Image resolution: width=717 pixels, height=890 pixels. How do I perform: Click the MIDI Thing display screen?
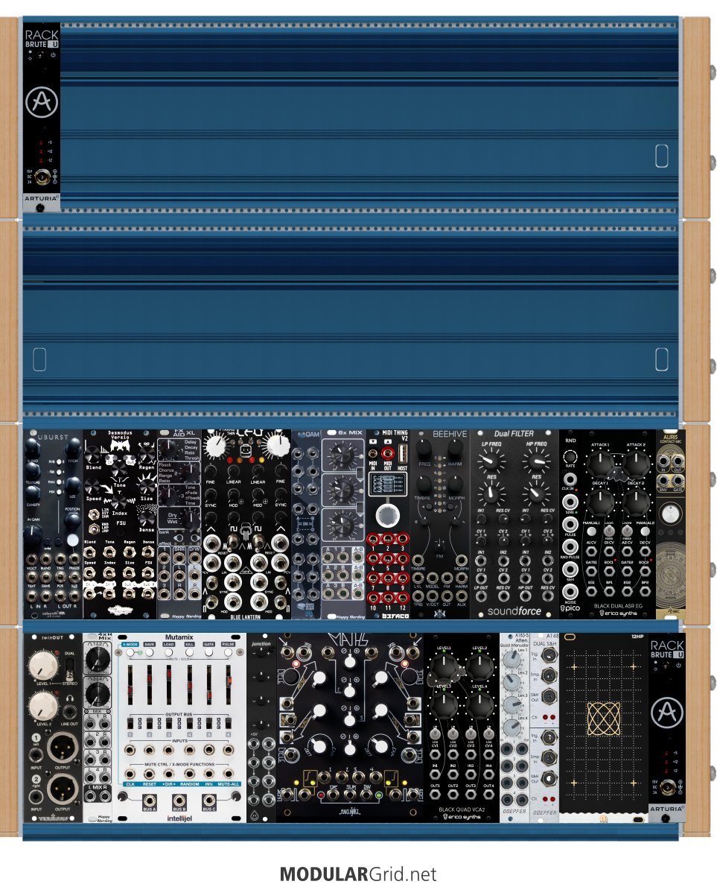(x=388, y=484)
